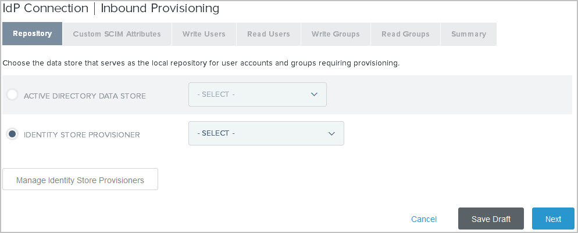Switch to Custom SCIM Attributes tab

click(117, 34)
